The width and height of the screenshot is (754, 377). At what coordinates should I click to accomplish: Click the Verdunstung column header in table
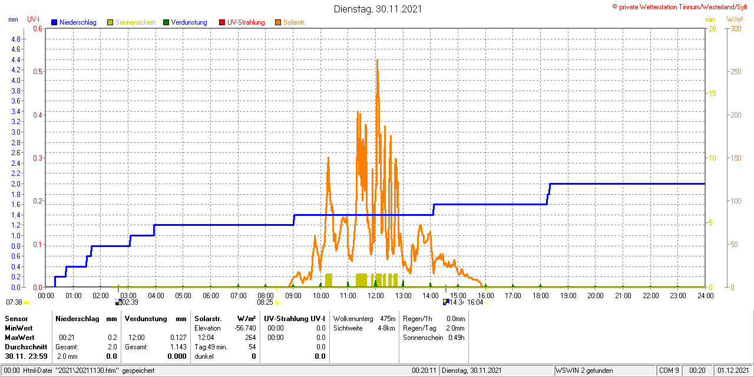[145, 319]
